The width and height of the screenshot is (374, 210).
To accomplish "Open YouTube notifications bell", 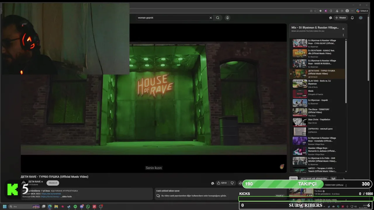I will click(352, 18).
